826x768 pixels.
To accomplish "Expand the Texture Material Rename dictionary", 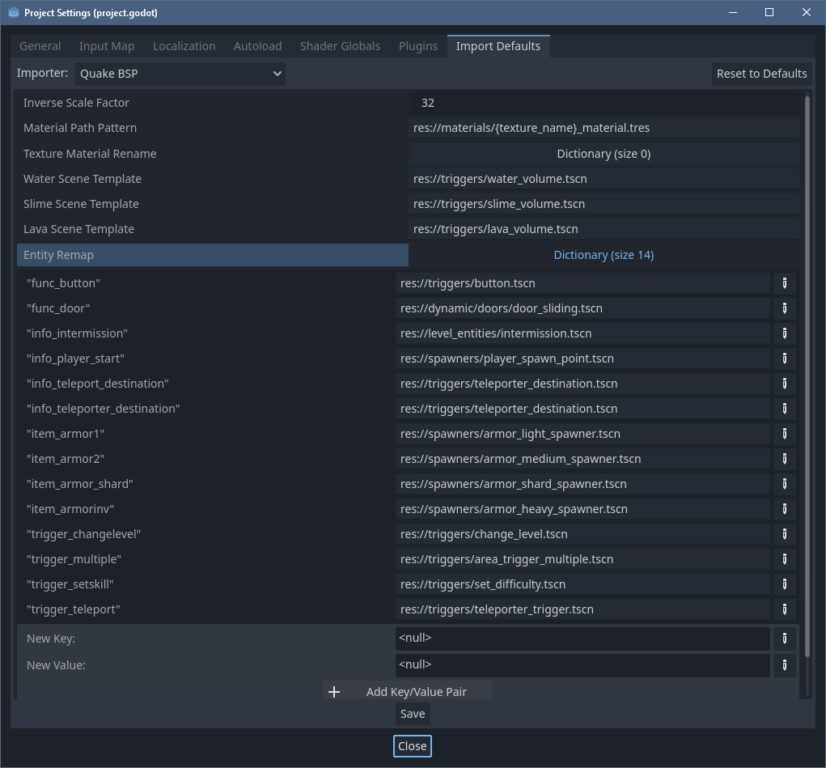I will 604,153.
